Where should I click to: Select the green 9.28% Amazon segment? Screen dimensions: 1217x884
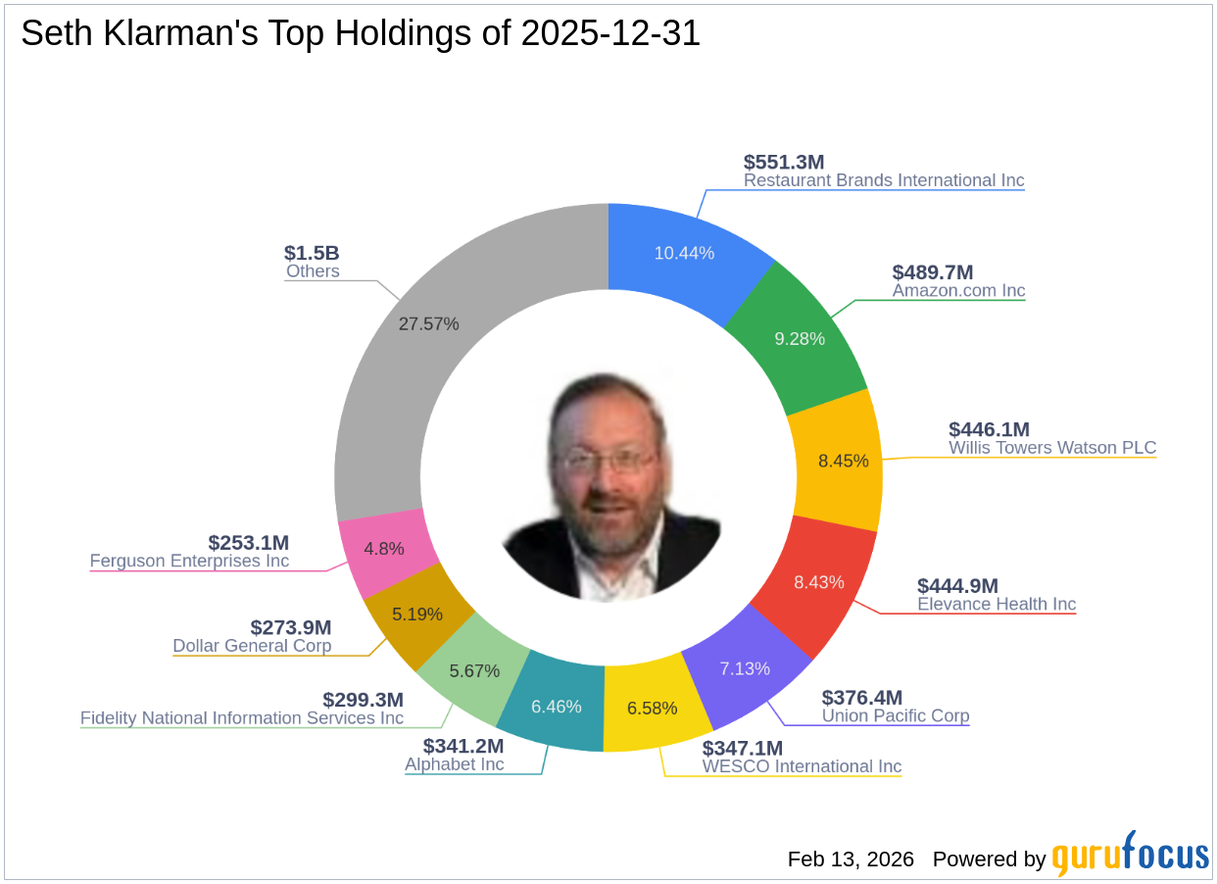pos(800,338)
